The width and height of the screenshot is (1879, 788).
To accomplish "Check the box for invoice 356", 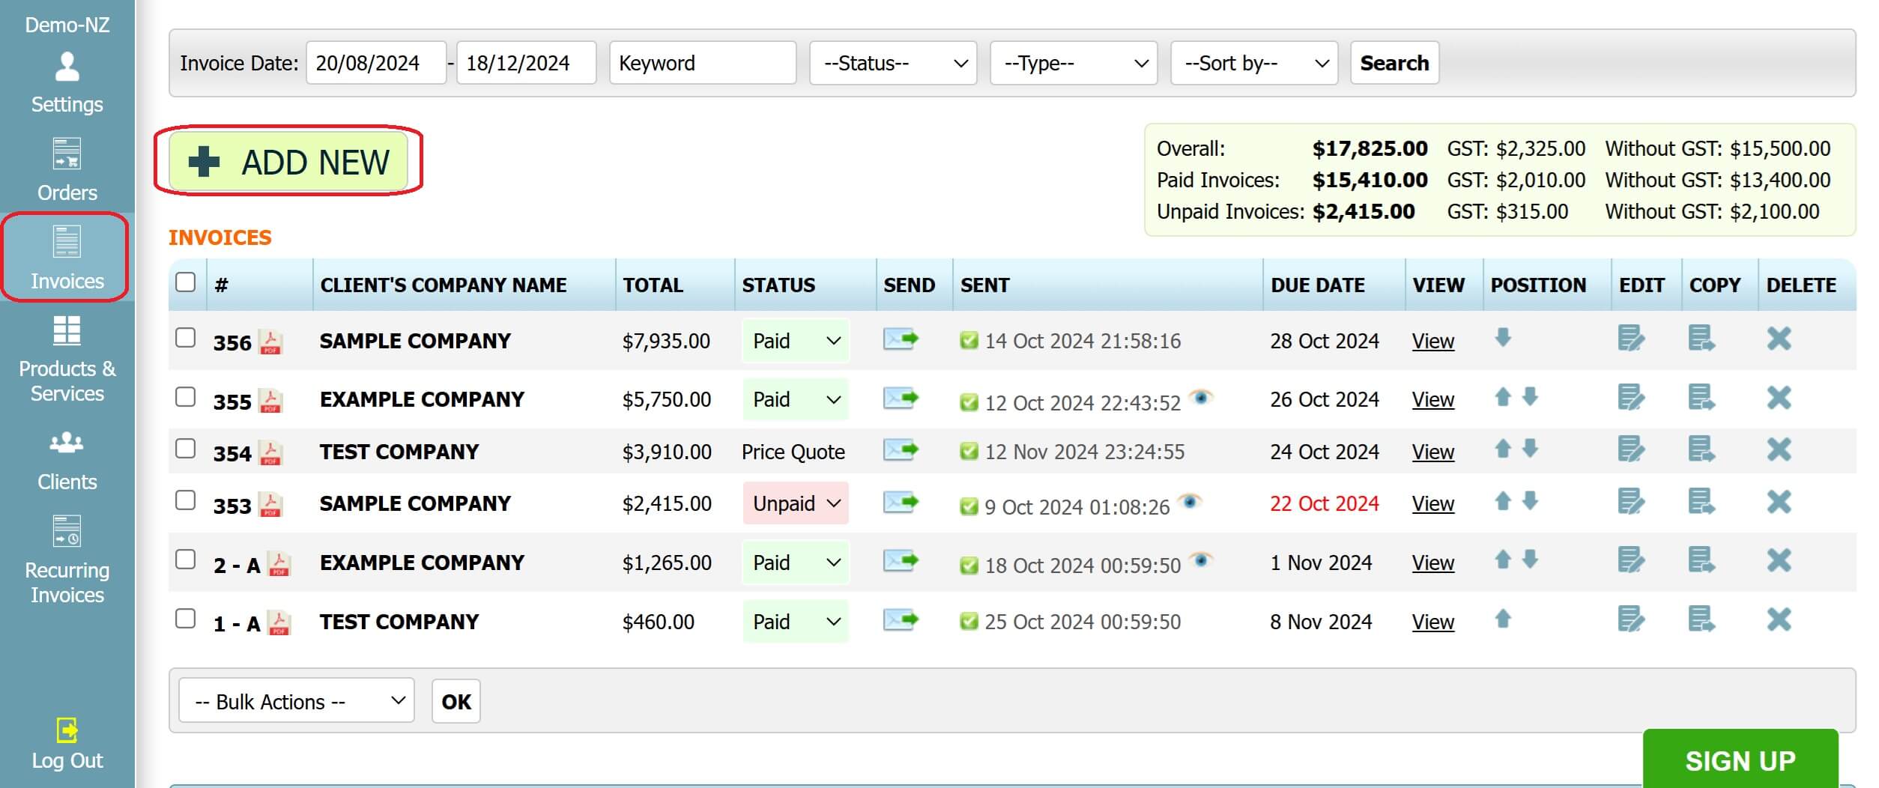I will tap(185, 338).
